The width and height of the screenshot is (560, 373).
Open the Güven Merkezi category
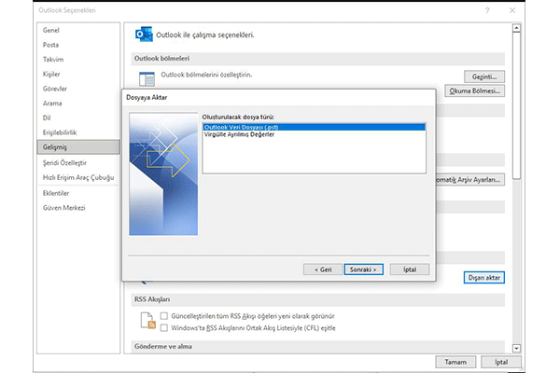click(78, 208)
